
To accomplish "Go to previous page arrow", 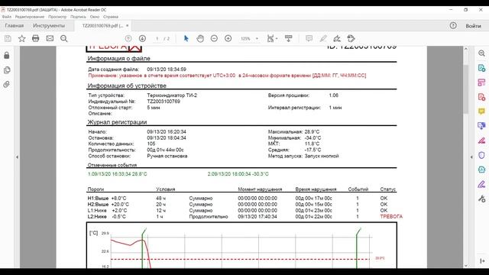I will tap(128, 38).
